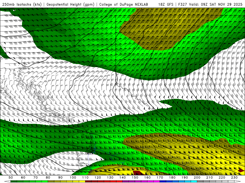The image size is (245, 183).
Task: Click the 230 value on the legend scale
Action: point(234,178)
